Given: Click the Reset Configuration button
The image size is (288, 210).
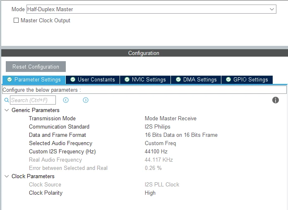Looking at the screenshot, I should (x=36, y=67).
